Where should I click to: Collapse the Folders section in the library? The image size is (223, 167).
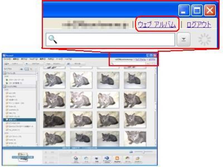tap(5, 87)
